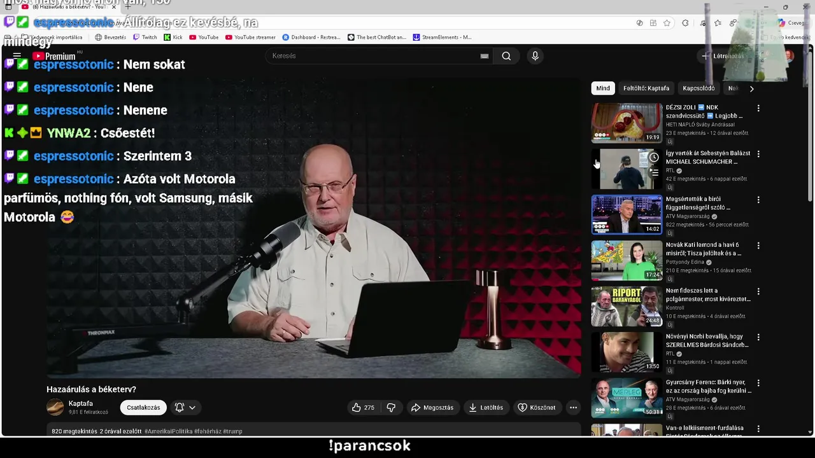Open the Kaptafa channel name link

[81, 403]
